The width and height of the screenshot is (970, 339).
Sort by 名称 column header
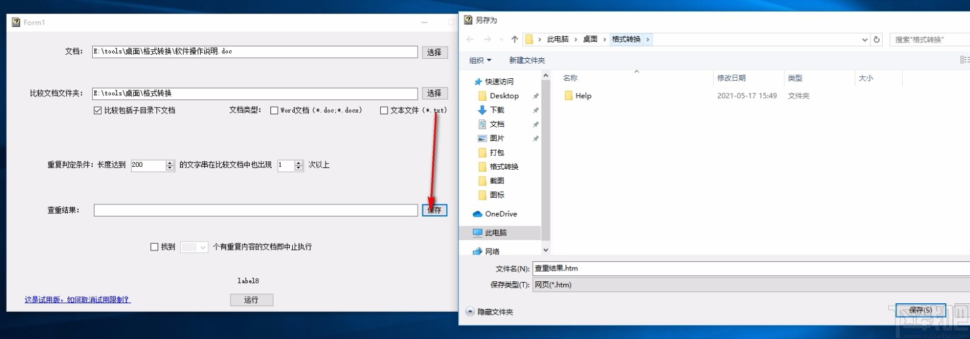pyautogui.click(x=570, y=78)
